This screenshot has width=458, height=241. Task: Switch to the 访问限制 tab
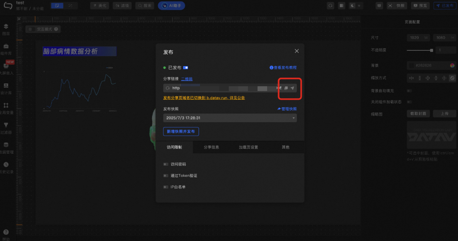point(175,148)
